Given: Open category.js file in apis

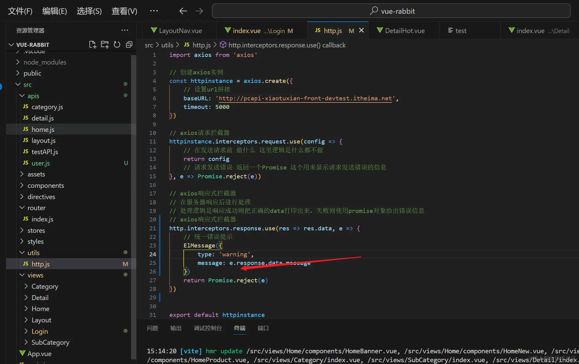Looking at the screenshot, I should click(47, 107).
